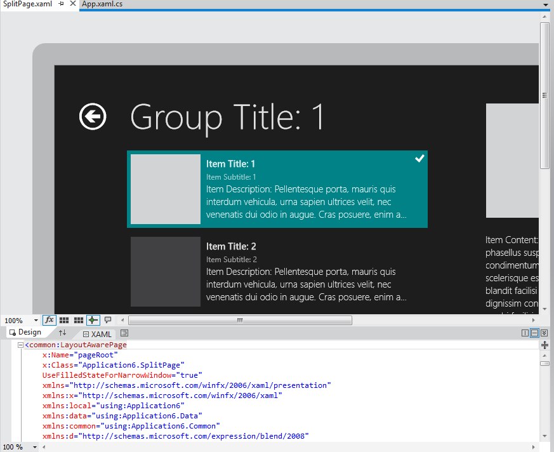This screenshot has height=452, width=554.
Task: Click the designer vertical scrollbar thumb
Action: 544,95
